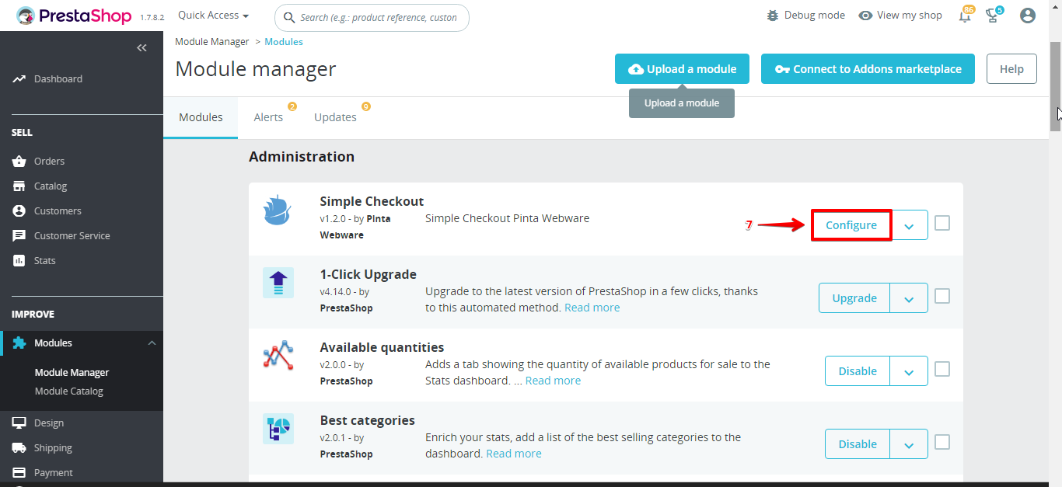This screenshot has width=1062, height=487.
Task: Click the Best categories module icon
Action: point(278,429)
